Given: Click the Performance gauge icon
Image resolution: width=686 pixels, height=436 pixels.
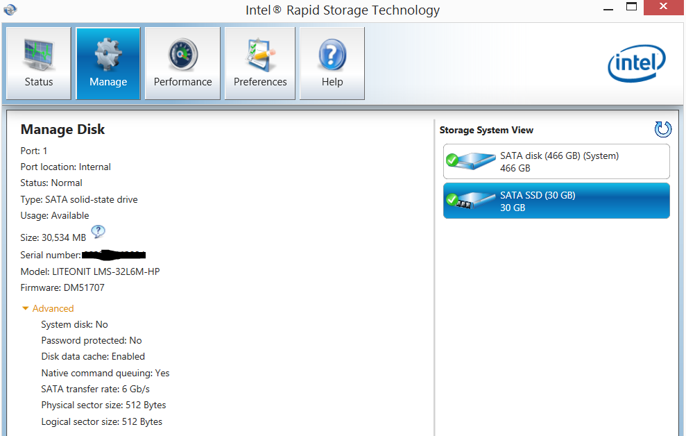Looking at the screenshot, I should point(183,55).
